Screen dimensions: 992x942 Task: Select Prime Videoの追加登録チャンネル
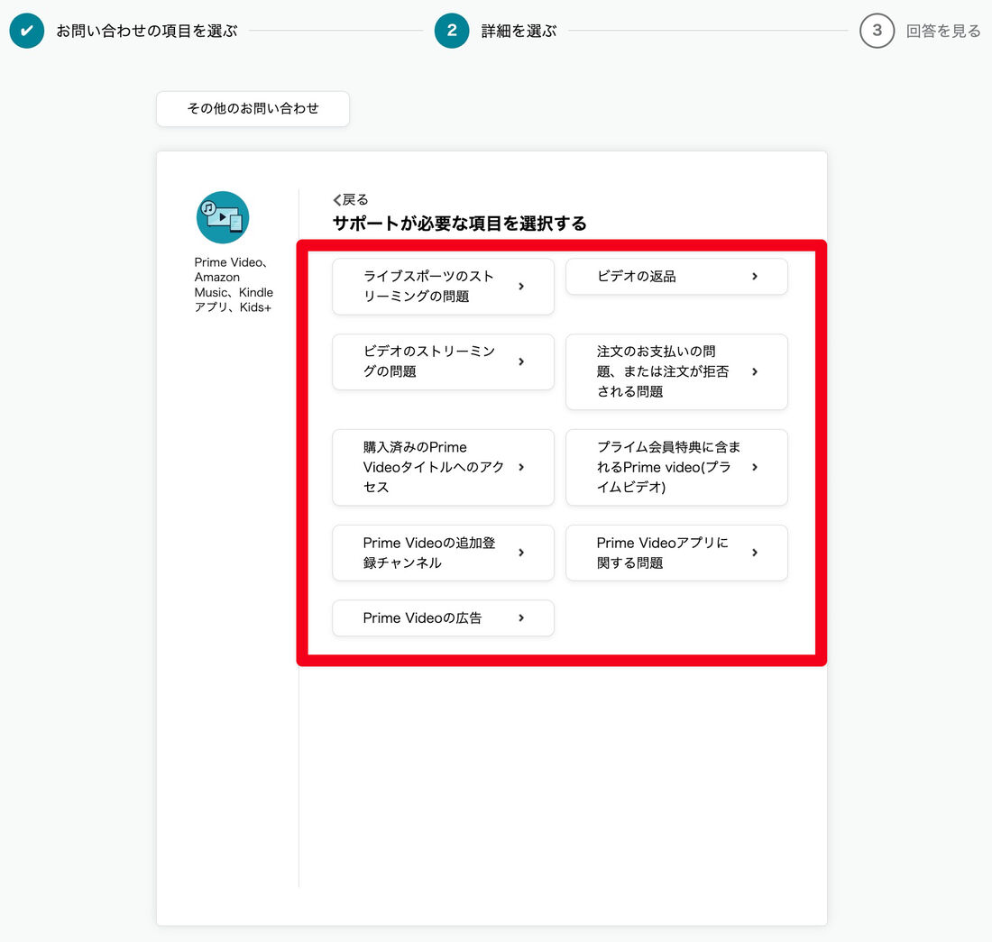click(443, 553)
